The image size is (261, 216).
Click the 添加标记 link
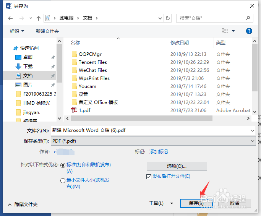point(159,152)
